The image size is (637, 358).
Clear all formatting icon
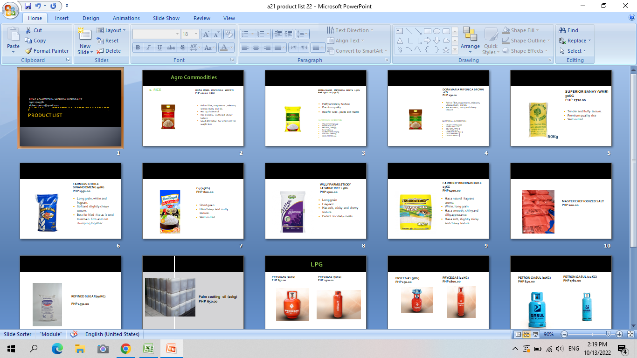228,34
